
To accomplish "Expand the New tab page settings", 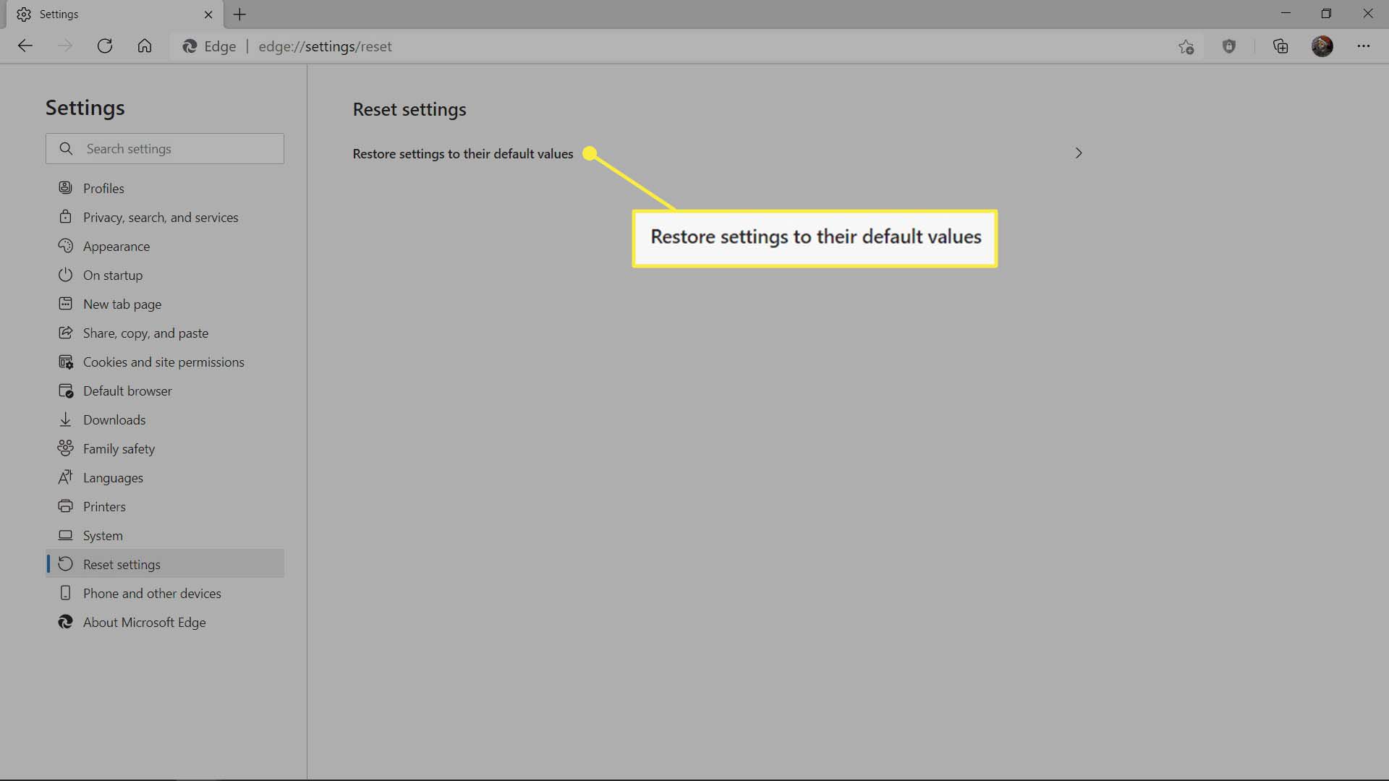I will tap(122, 303).
